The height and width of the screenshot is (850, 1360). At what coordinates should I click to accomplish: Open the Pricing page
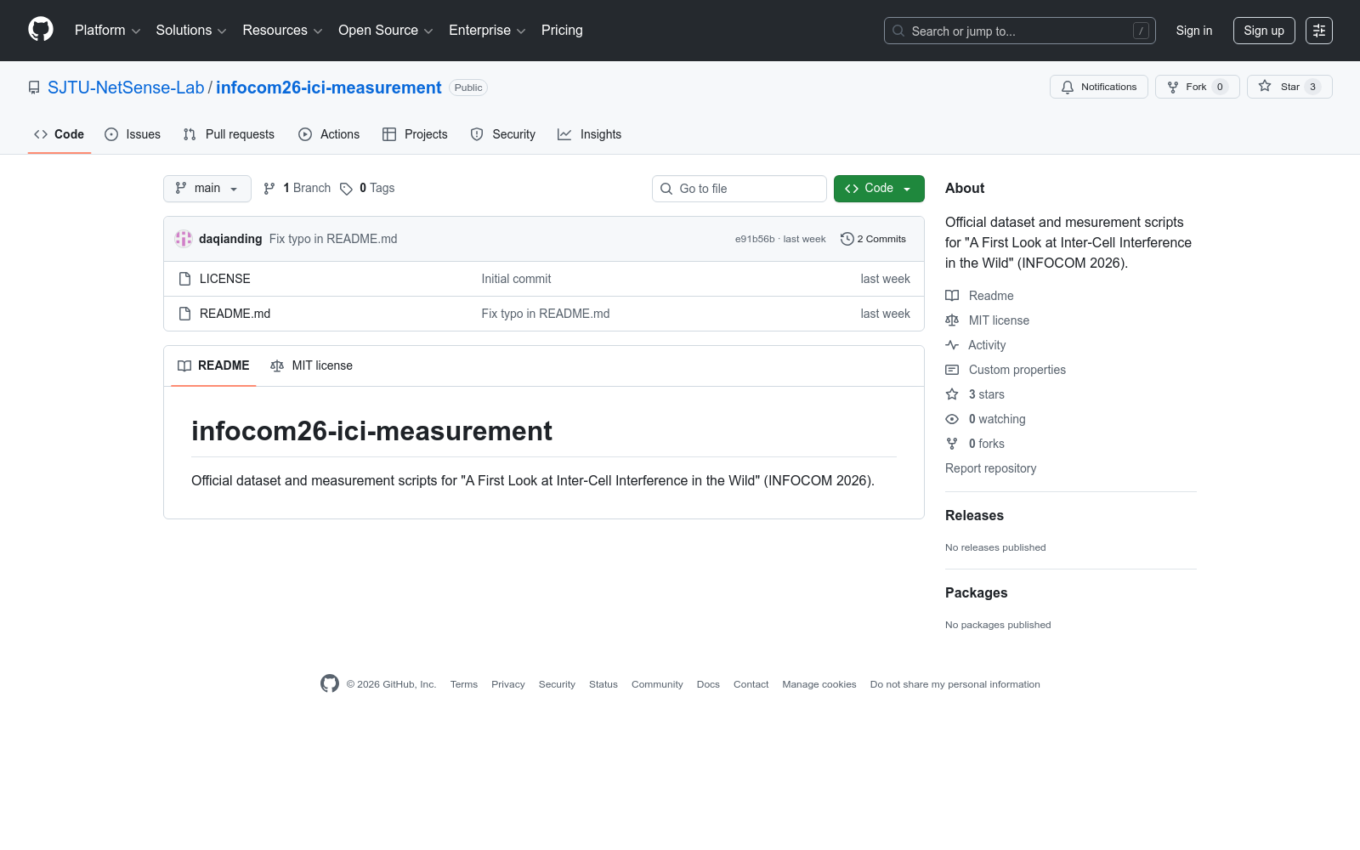coord(562,31)
